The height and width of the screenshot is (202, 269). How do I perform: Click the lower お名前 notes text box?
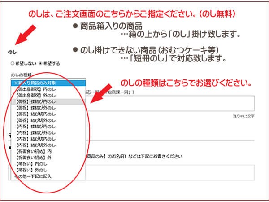(x=179, y=173)
